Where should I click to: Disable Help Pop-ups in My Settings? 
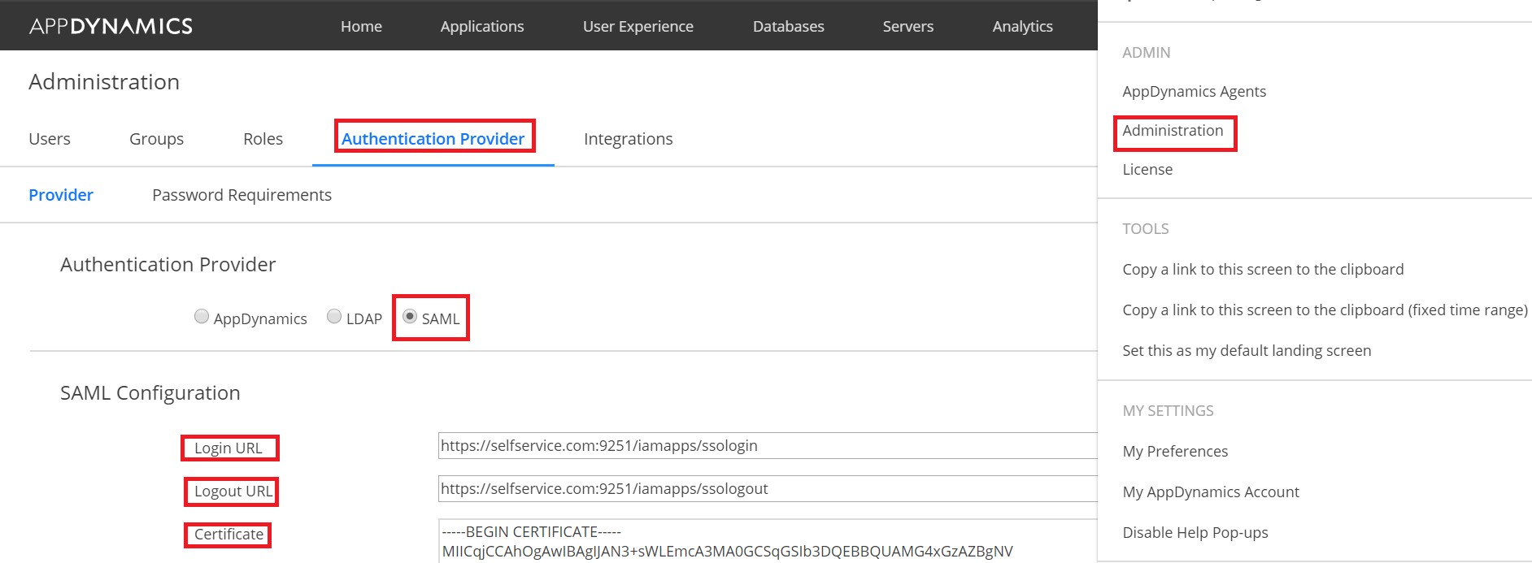click(x=1195, y=533)
